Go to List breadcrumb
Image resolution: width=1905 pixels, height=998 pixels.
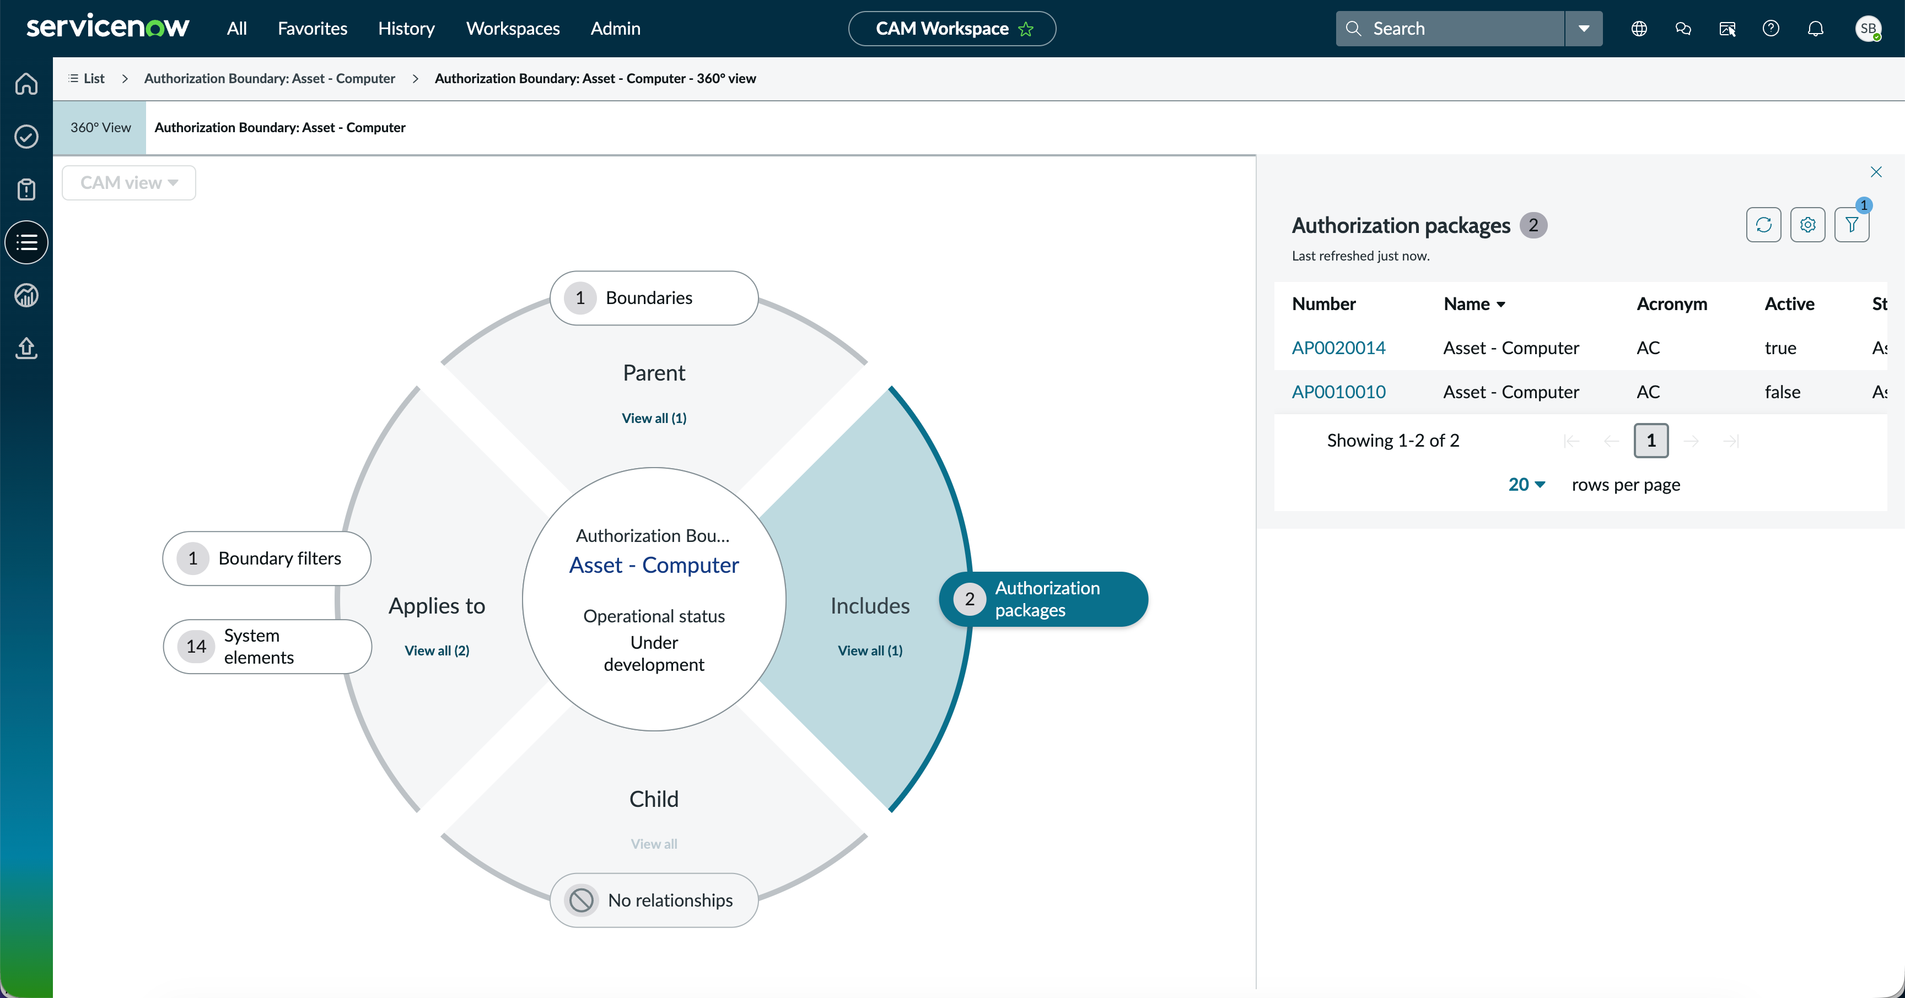[87, 78]
